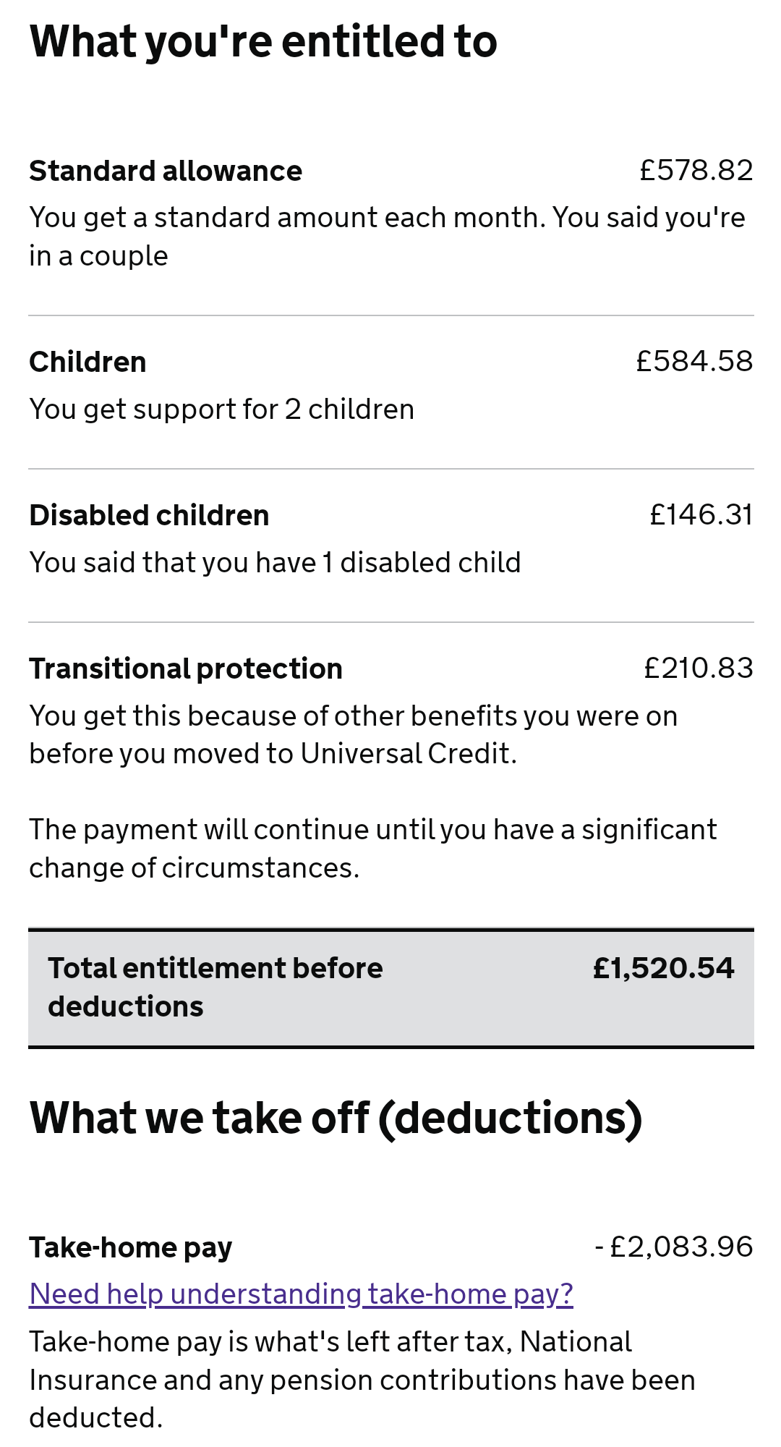Click the 'What you're entitled to' heading
The image size is (781, 1447).
point(263,42)
